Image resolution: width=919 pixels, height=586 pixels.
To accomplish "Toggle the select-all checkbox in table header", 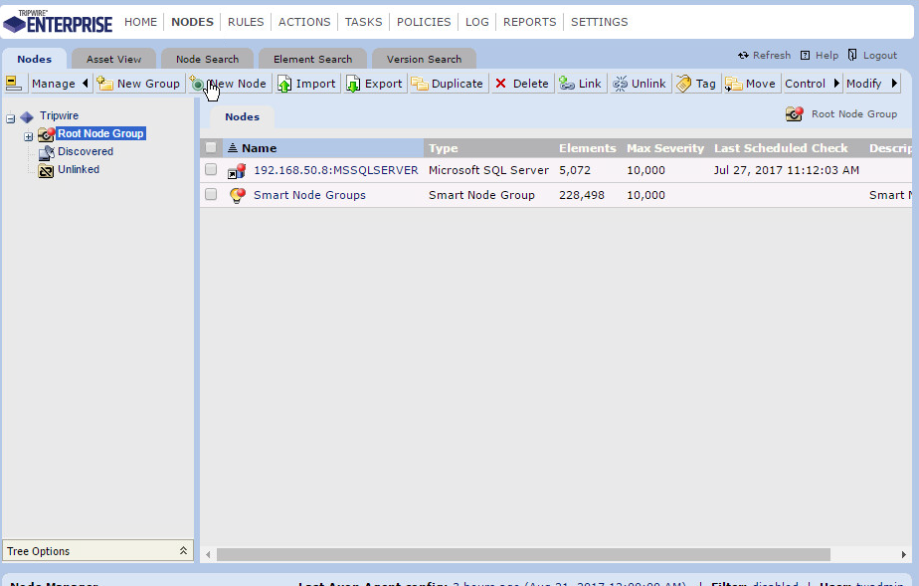I will point(211,148).
